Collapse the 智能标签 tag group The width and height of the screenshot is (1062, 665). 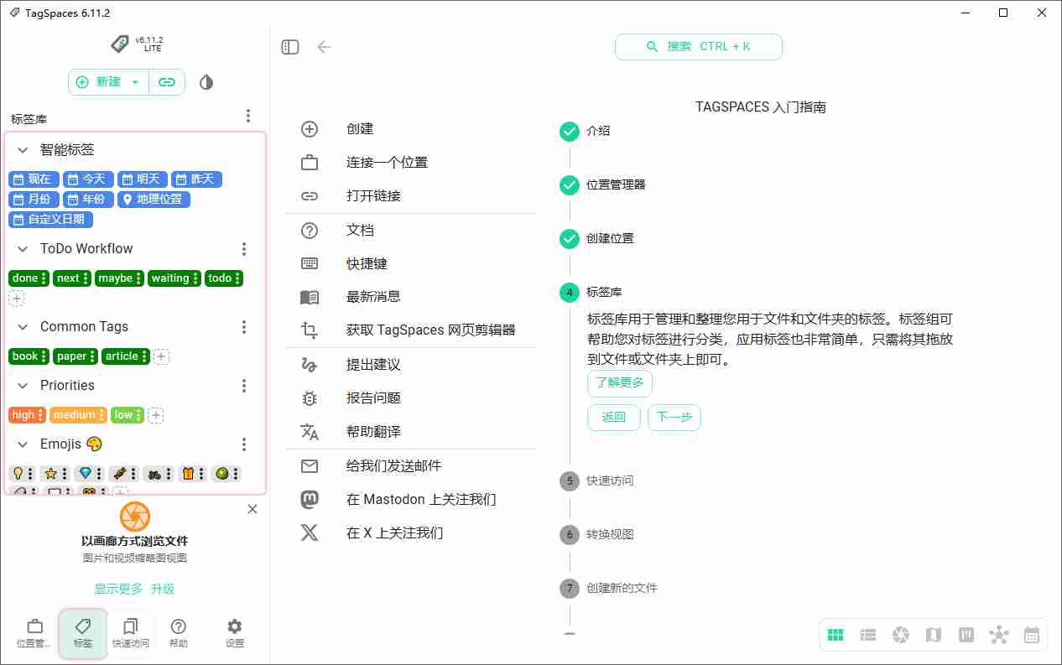pos(21,149)
